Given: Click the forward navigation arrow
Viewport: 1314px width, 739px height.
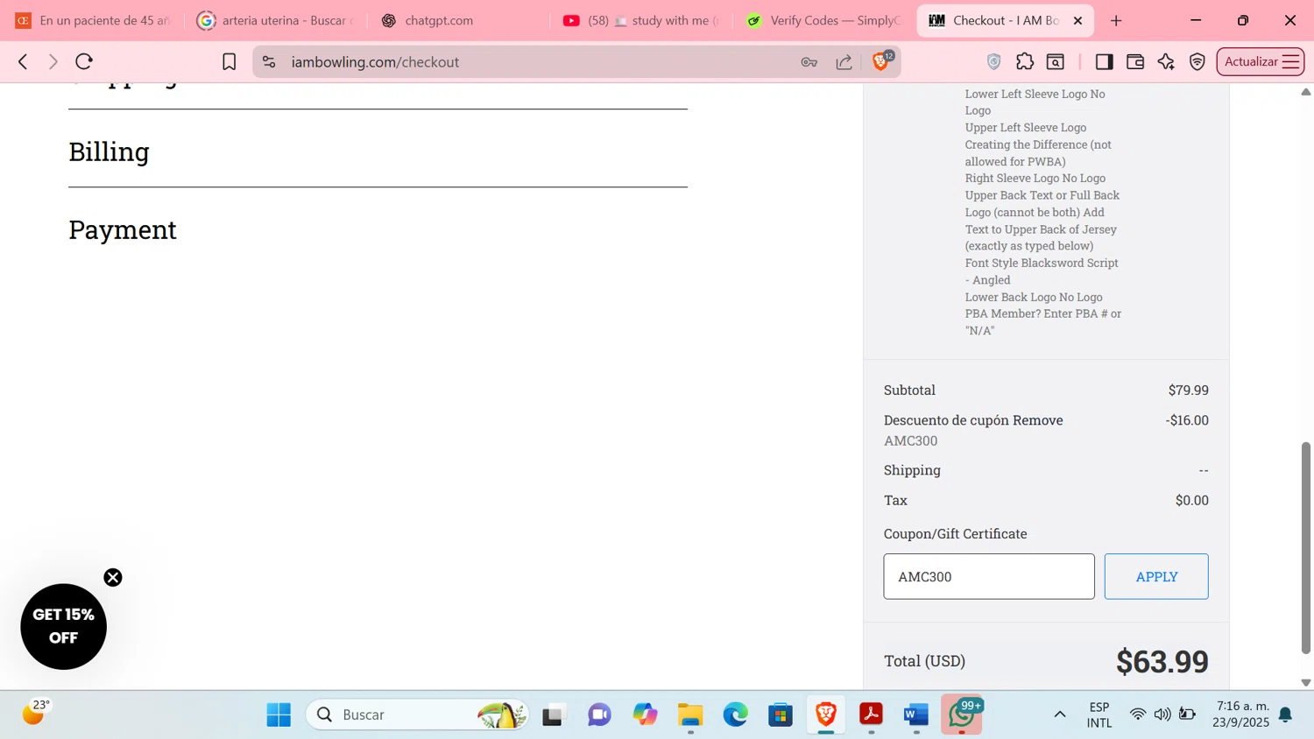Looking at the screenshot, I should [53, 62].
